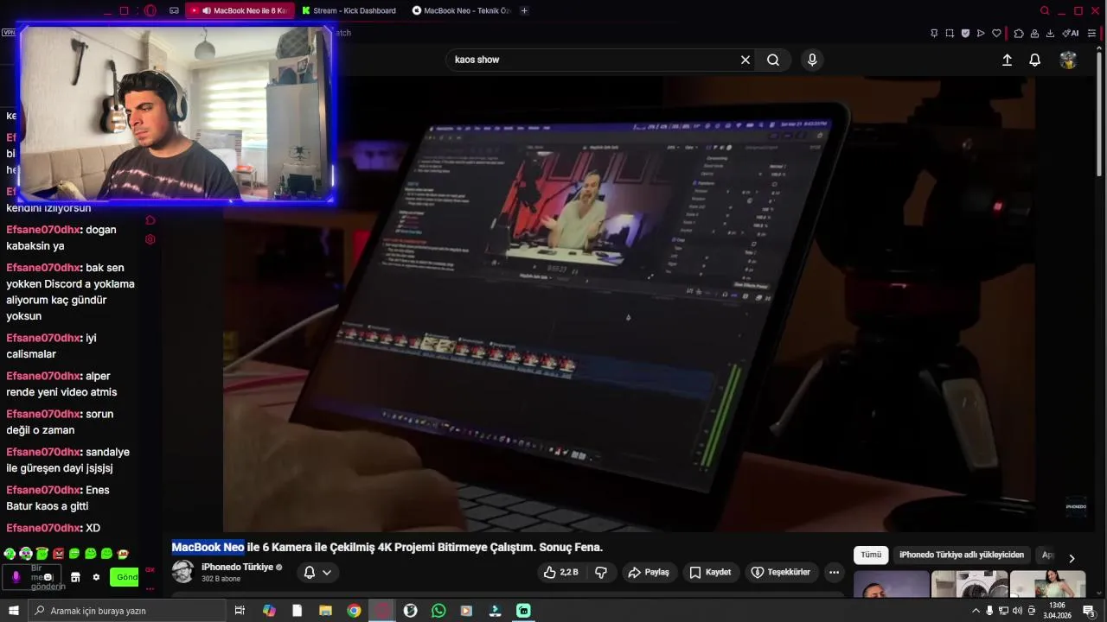Dislike the video with thumbs-down icon
The height and width of the screenshot is (622, 1107).
(x=601, y=572)
